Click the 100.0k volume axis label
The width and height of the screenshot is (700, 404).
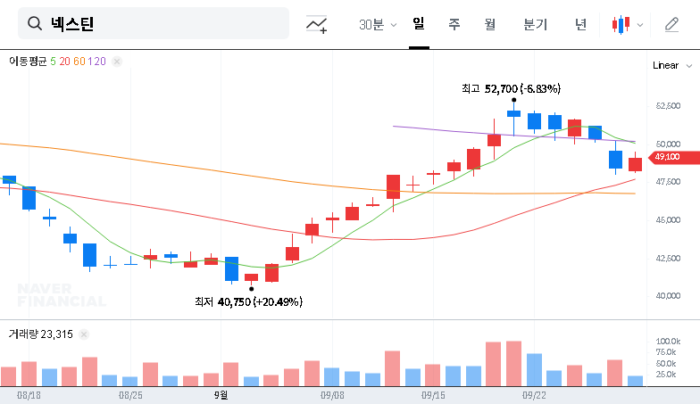tap(668, 342)
